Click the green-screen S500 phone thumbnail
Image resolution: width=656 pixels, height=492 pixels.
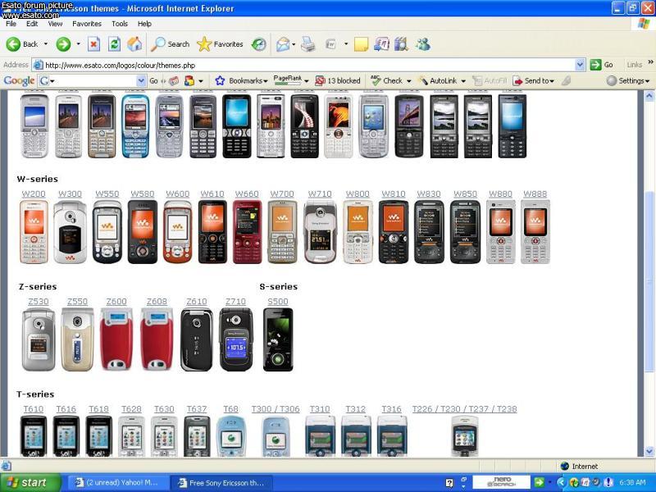click(278, 339)
